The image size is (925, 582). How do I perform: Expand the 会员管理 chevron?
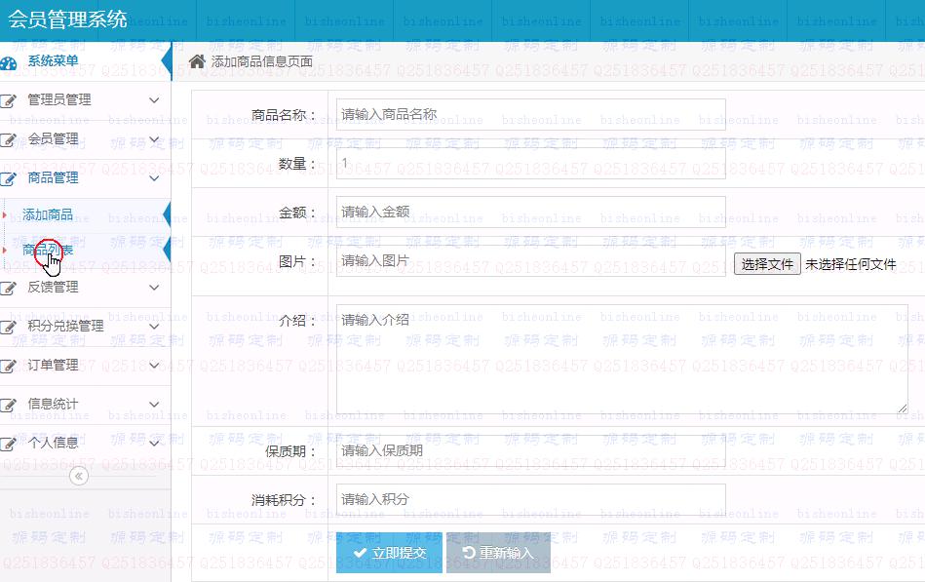[x=154, y=139]
